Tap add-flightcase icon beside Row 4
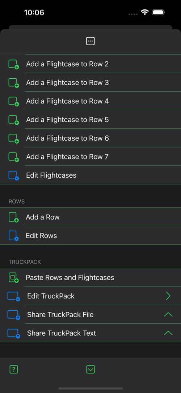181x393 pixels. pos(14,101)
